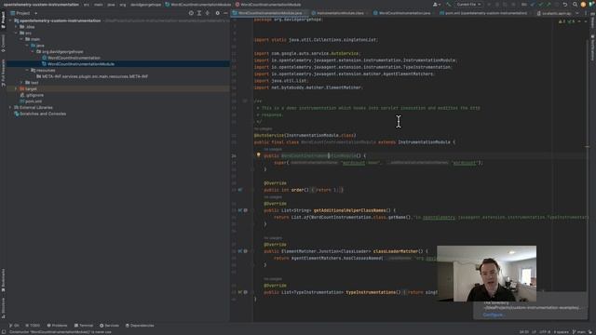
Task: Open Project panel gear options
Action: click(217, 13)
